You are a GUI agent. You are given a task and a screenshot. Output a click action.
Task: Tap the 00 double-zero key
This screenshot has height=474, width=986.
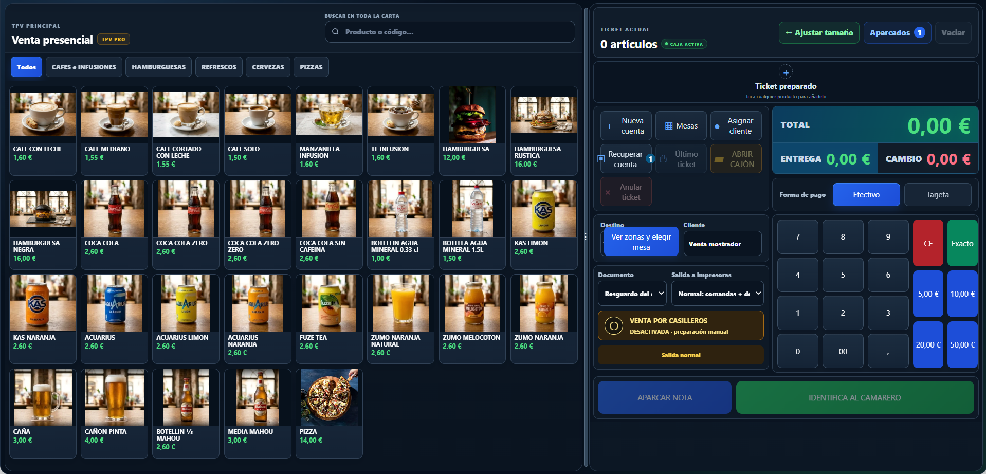pos(843,351)
